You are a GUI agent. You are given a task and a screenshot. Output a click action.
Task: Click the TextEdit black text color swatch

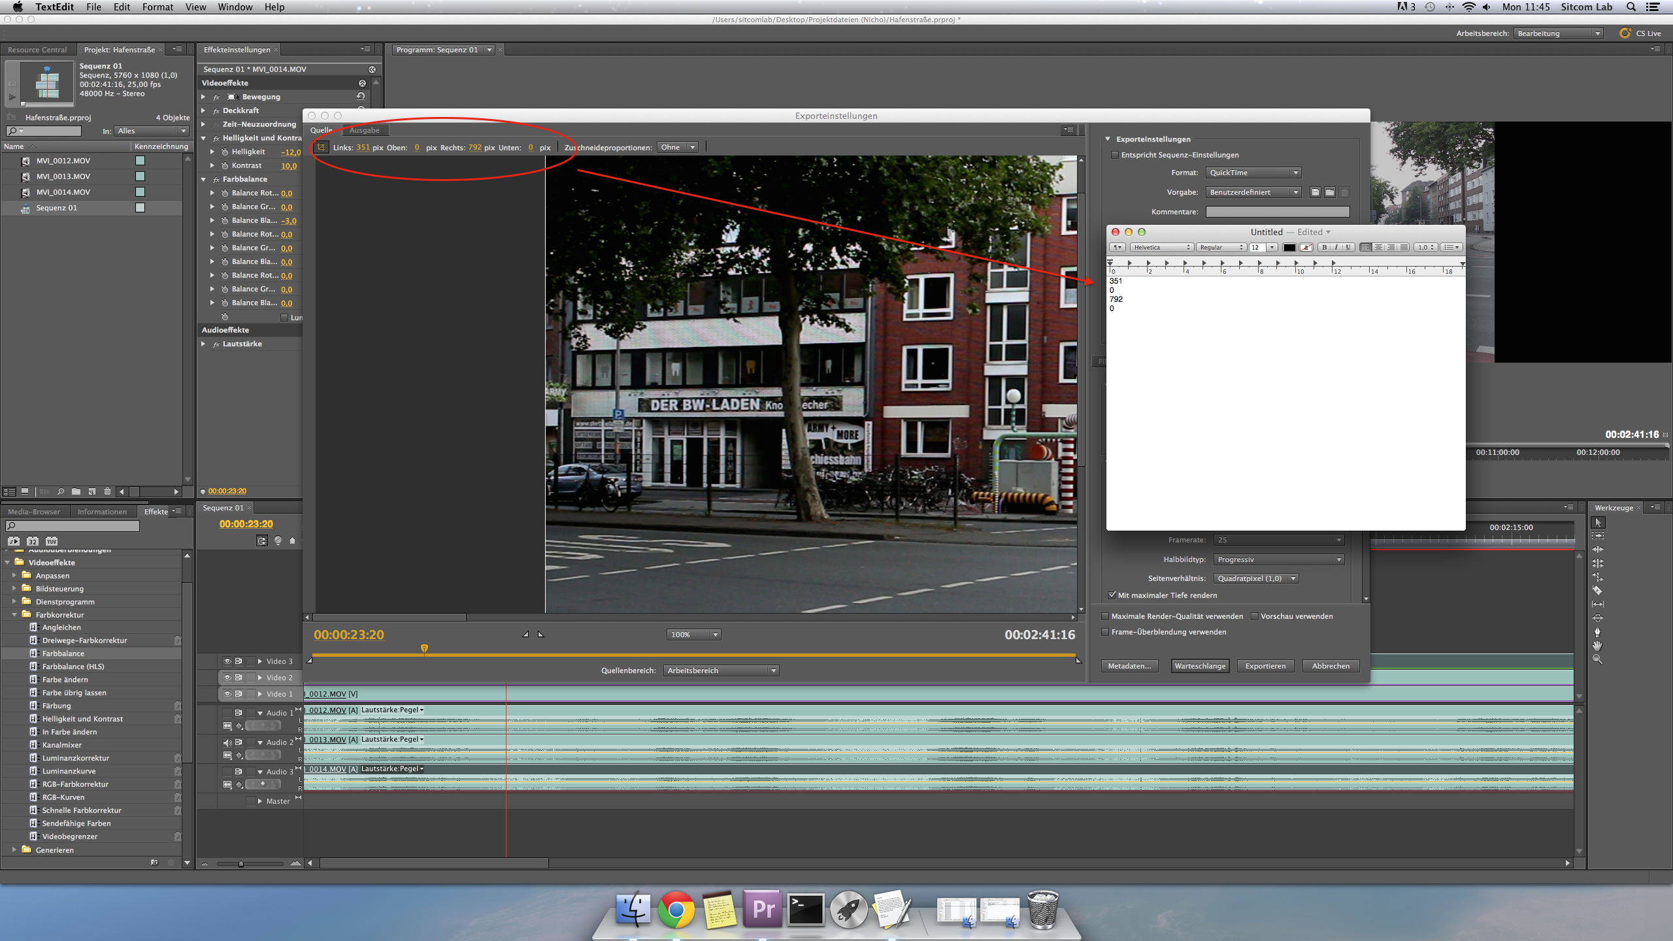coord(1289,247)
